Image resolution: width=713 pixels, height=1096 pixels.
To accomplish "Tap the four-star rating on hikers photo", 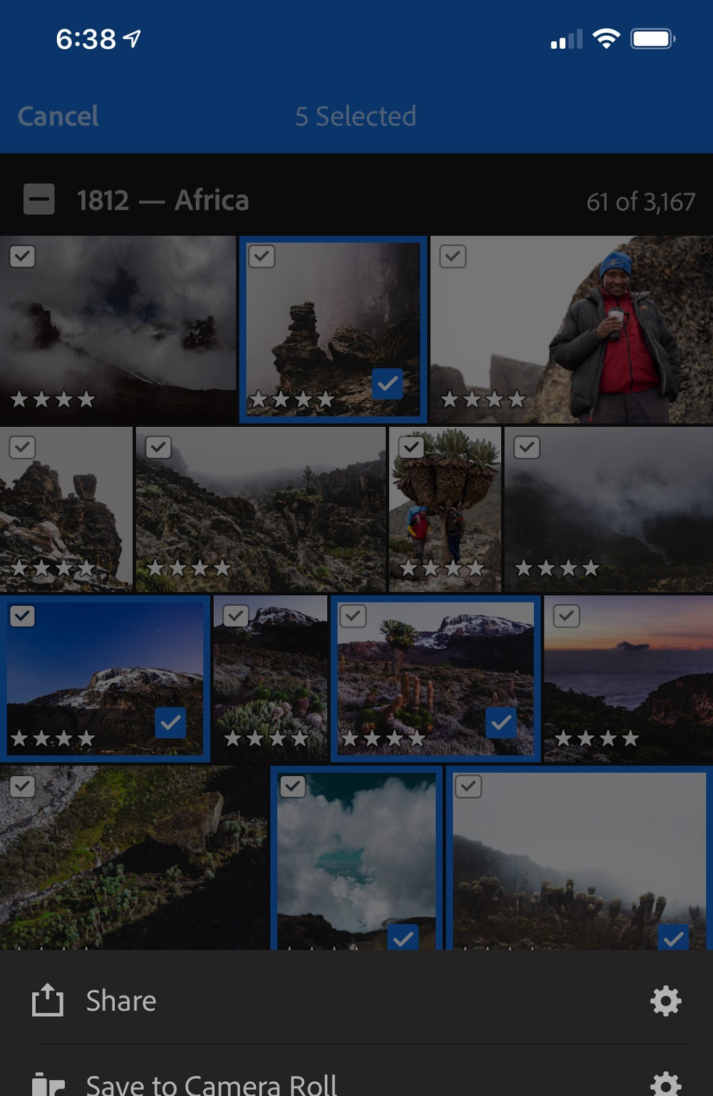I will pyautogui.click(x=441, y=568).
